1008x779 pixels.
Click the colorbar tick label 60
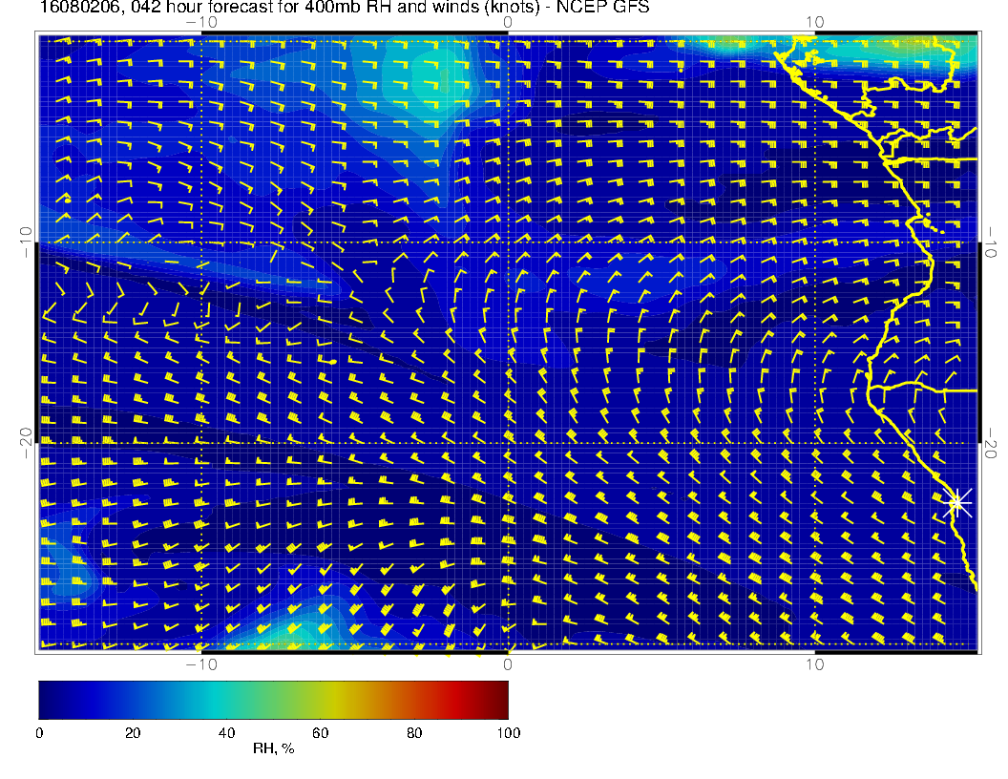click(320, 733)
